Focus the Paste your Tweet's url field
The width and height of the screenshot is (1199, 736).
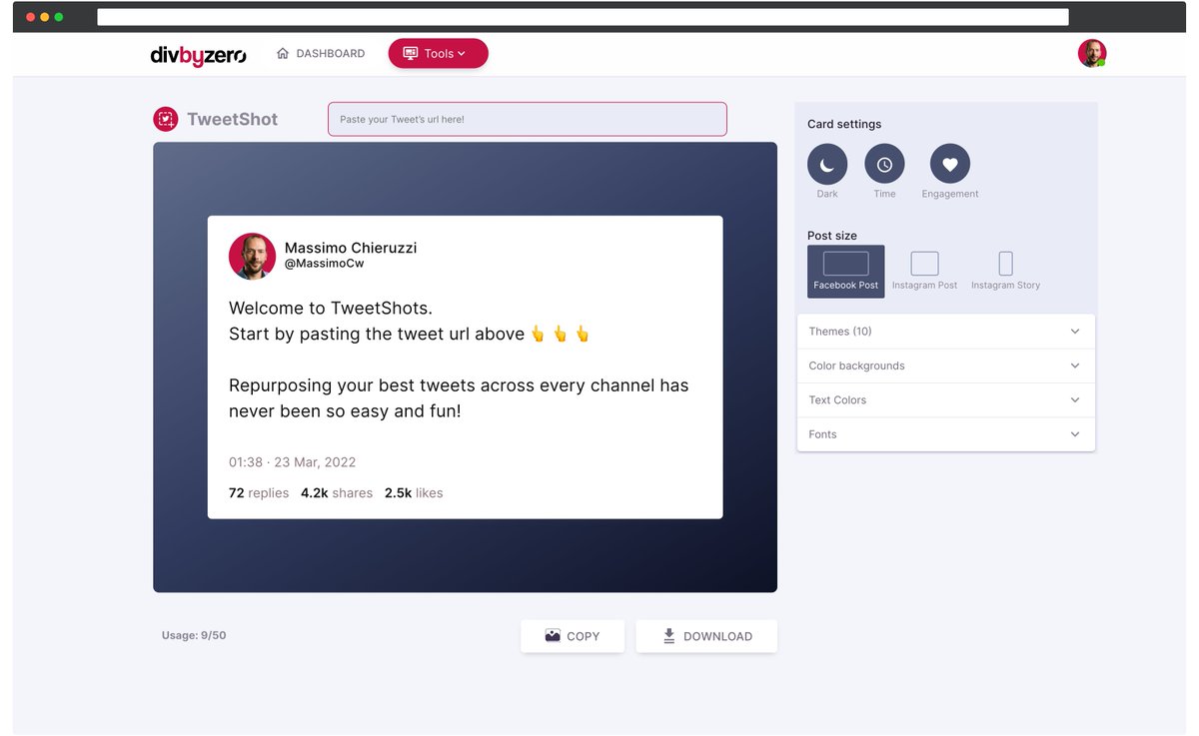tap(527, 119)
